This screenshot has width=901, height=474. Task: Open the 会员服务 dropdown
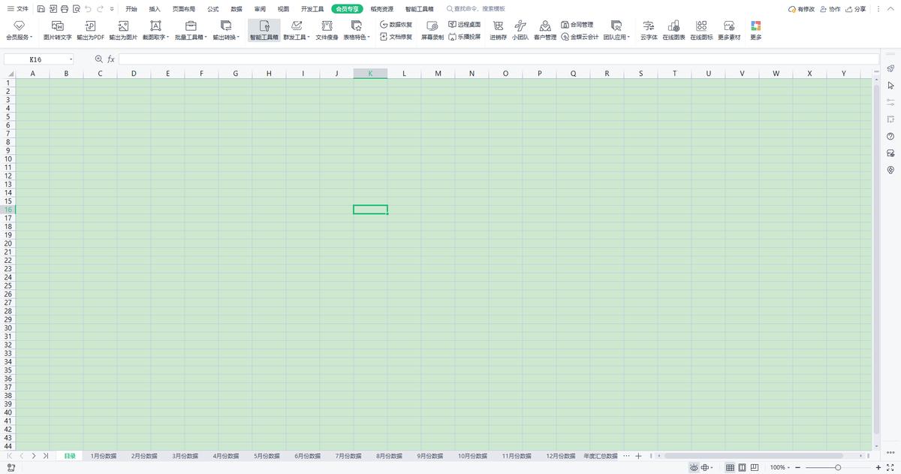coord(20,30)
